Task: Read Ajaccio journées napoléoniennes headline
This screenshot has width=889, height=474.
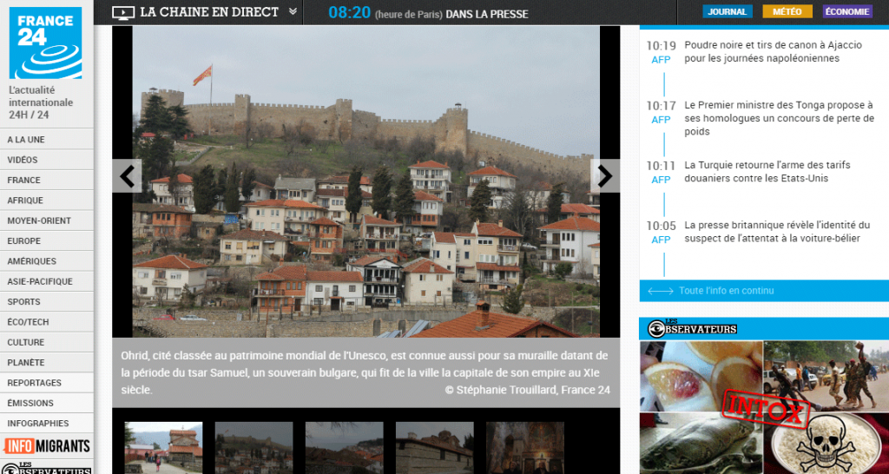Action: pos(773,51)
